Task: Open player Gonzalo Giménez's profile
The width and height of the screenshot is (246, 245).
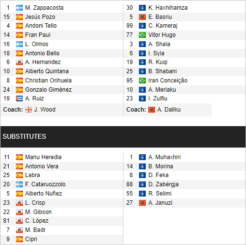Action: pyautogui.click(x=48, y=90)
